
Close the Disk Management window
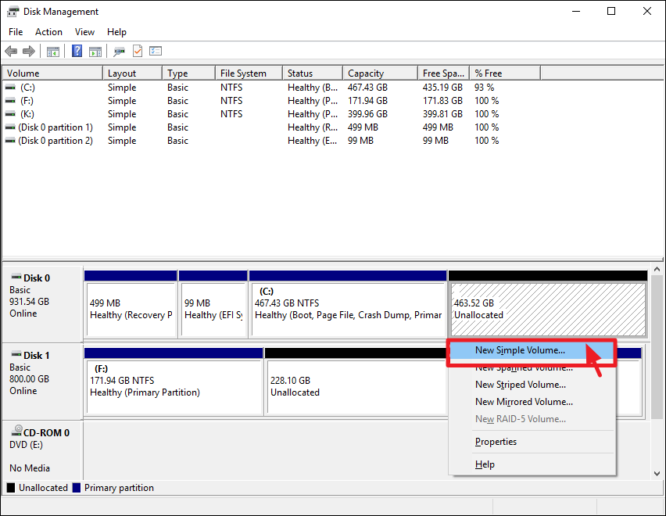coord(647,12)
